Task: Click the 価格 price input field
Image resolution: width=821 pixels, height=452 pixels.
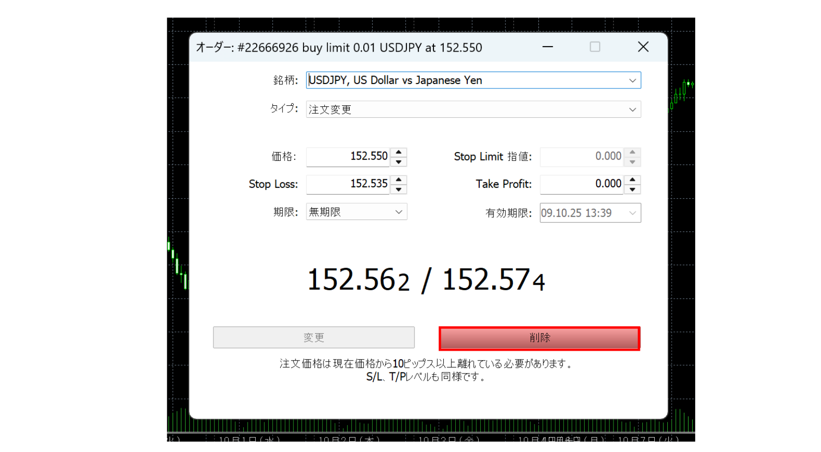Action: pos(348,156)
